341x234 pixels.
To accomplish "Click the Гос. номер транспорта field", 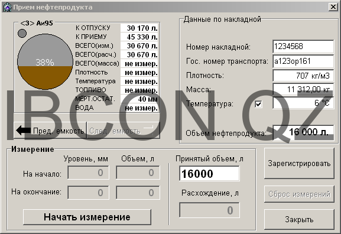I will tap(303, 61).
